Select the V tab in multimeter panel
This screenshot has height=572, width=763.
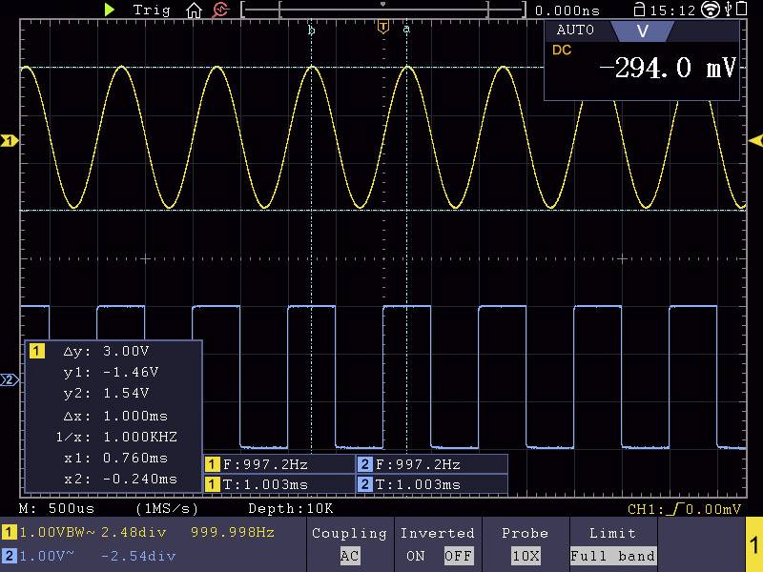click(644, 31)
